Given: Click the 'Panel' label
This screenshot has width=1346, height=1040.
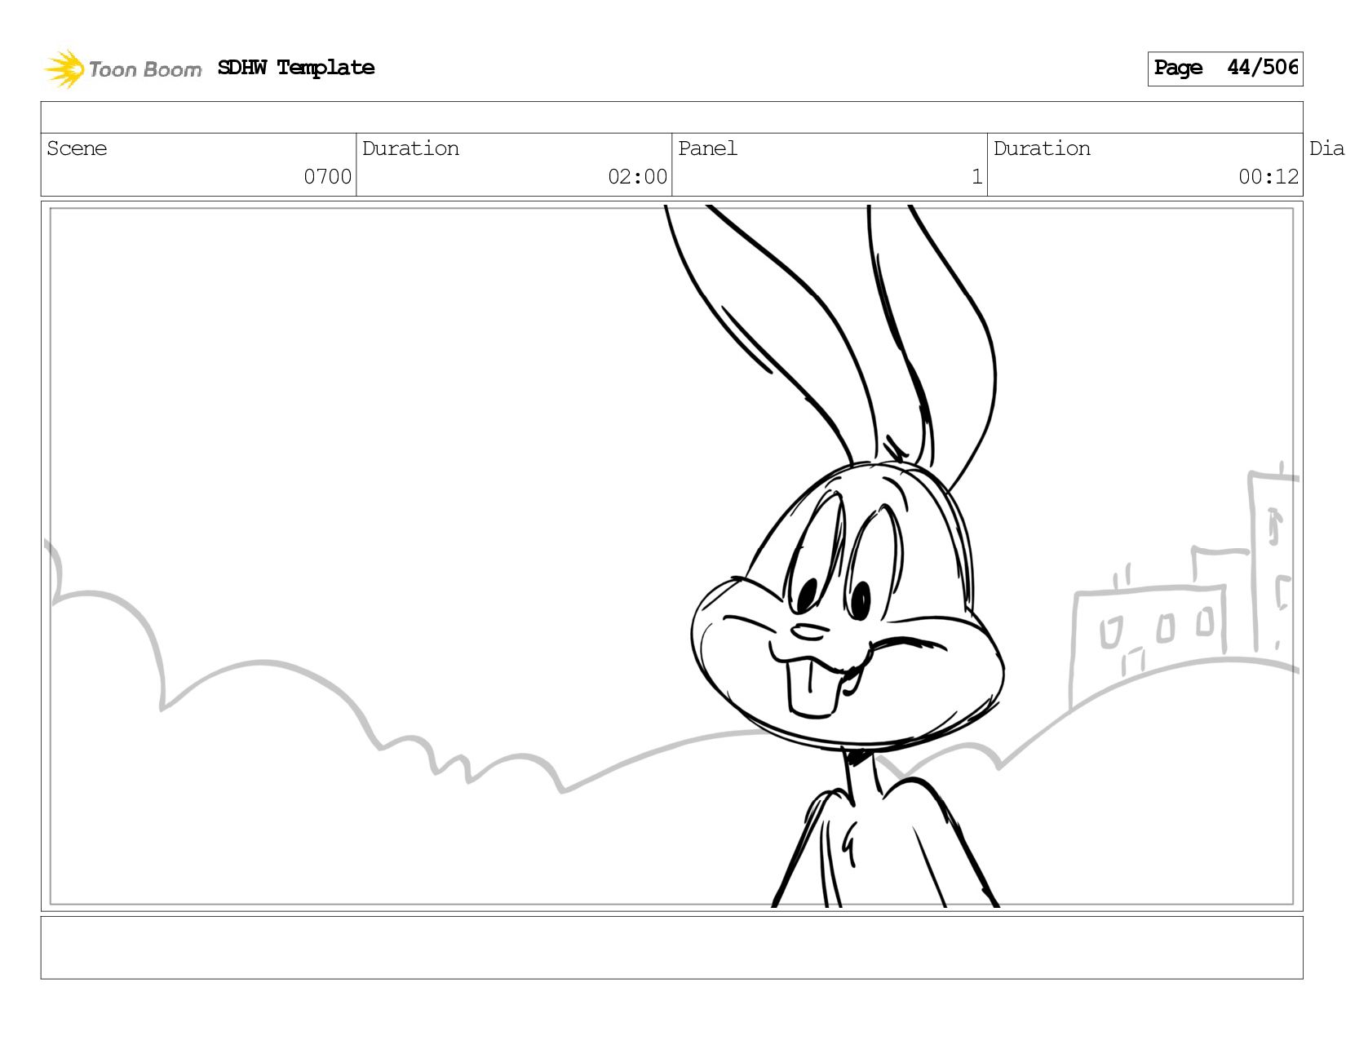Looking at the screenshot, I should pyautogui.click(x=707, y=148).
